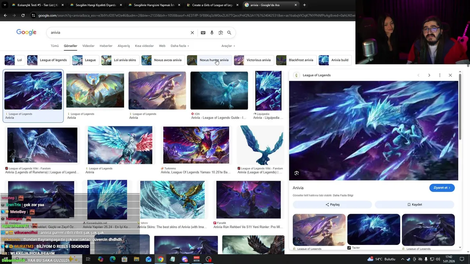Open a new browser tab with plus icon
Viewport: 470px width, 264px height.
[304, 5]
